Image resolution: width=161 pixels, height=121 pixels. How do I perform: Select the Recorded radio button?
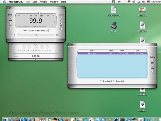coord(114,81)
